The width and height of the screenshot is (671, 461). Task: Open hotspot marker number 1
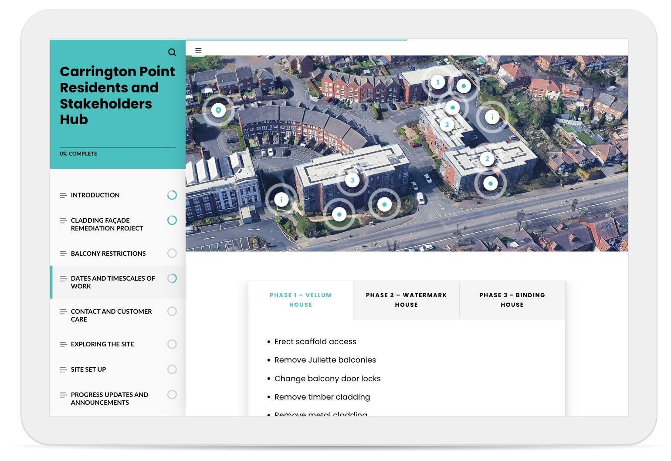438,82
